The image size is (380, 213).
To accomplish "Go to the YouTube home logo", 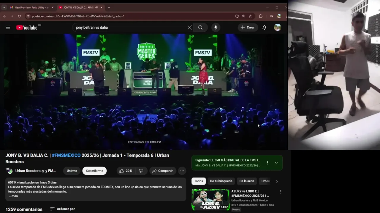I will click(x=27, y=28).
